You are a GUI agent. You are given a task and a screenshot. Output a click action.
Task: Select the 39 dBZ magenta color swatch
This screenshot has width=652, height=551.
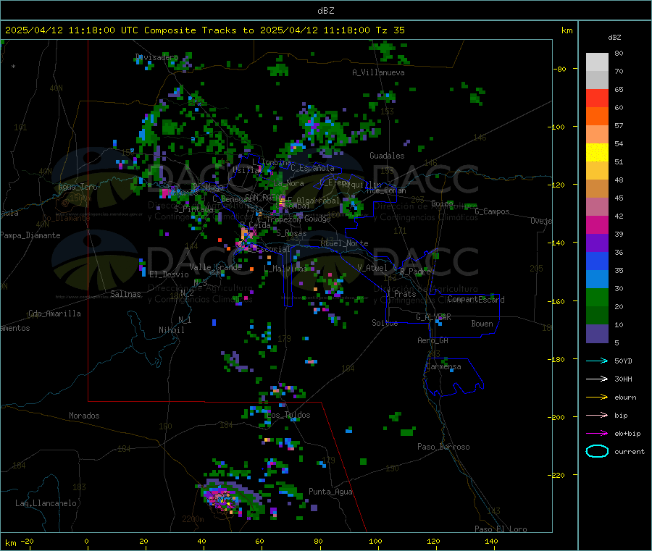(597, 224)
